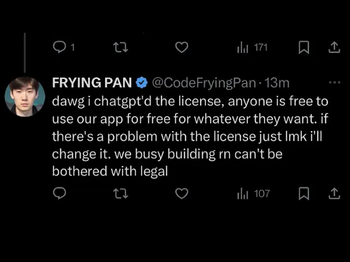The height and width of the screenshot is (262, 350).
Task: Reply to the upper post with 171 views
Action: coord(59,47)
